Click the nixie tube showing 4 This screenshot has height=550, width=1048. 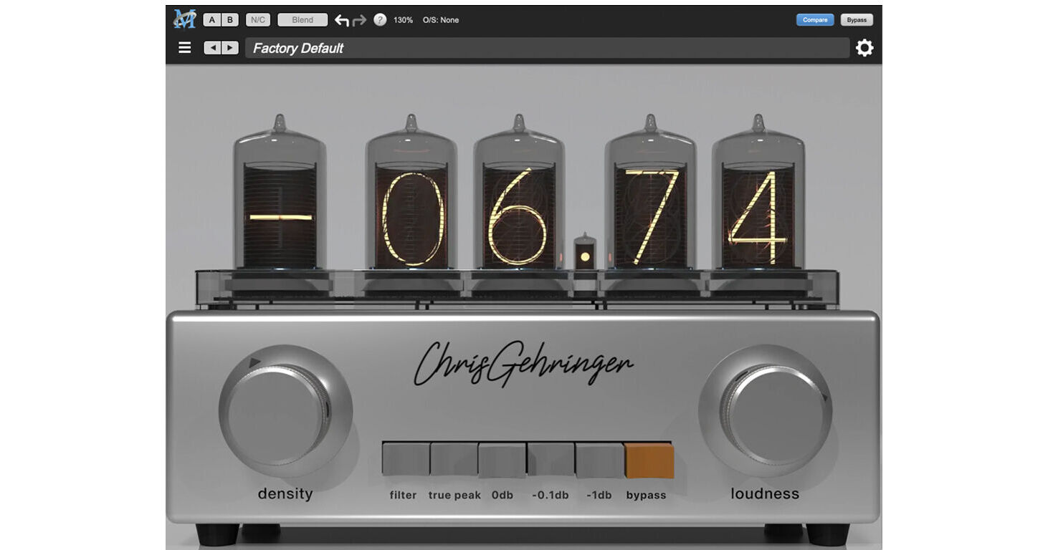point(758,193)
